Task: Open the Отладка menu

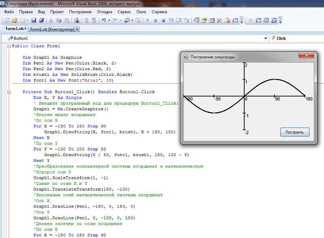Action: pyautogui.click(x=104, y=12)
